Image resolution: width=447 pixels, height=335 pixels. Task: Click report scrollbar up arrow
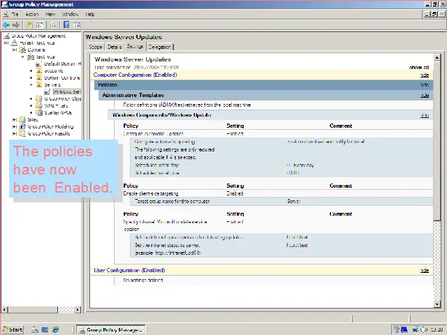pos(437,57)
